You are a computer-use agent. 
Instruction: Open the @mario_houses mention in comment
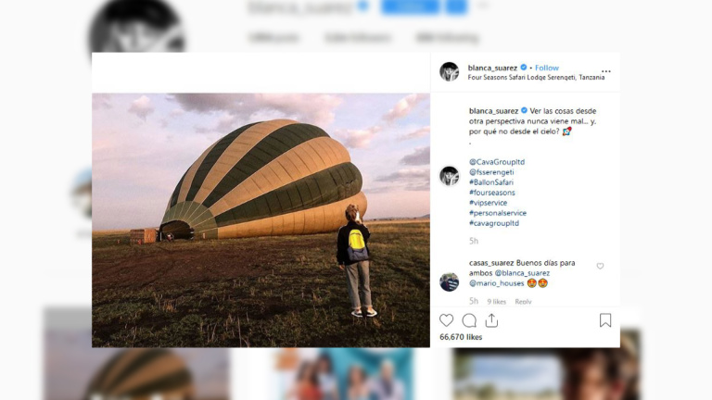pyautogui.click(x=497, y=283)
